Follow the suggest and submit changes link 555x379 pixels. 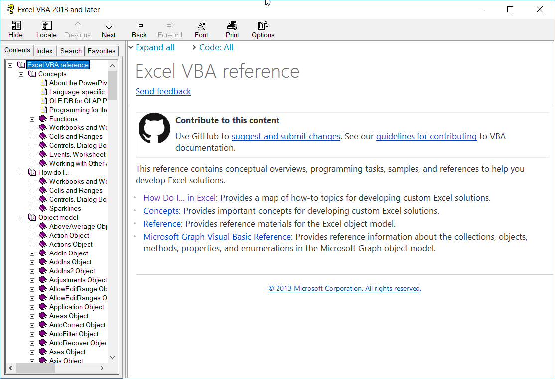285,136
